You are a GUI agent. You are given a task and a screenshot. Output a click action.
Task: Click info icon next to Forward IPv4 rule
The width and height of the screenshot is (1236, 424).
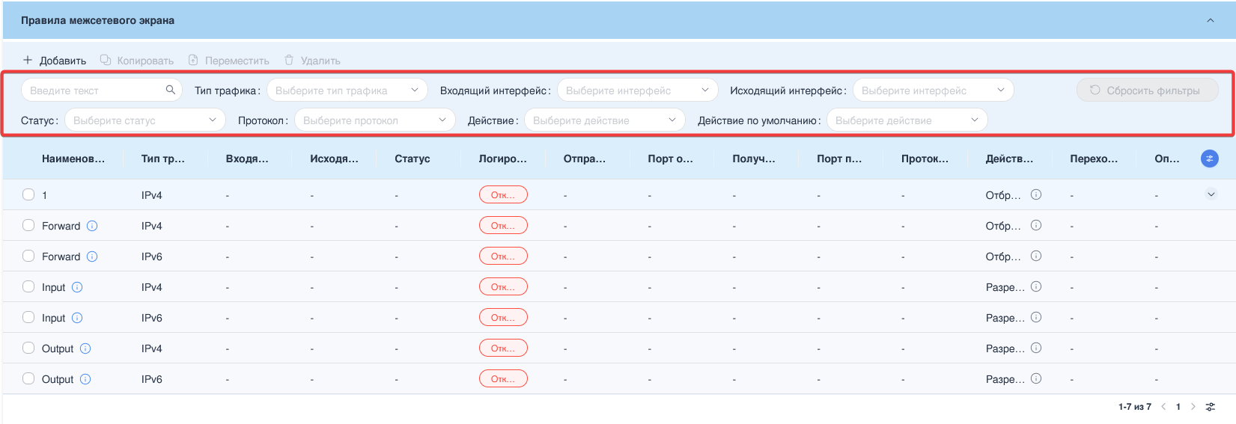[x=92, y=226]
